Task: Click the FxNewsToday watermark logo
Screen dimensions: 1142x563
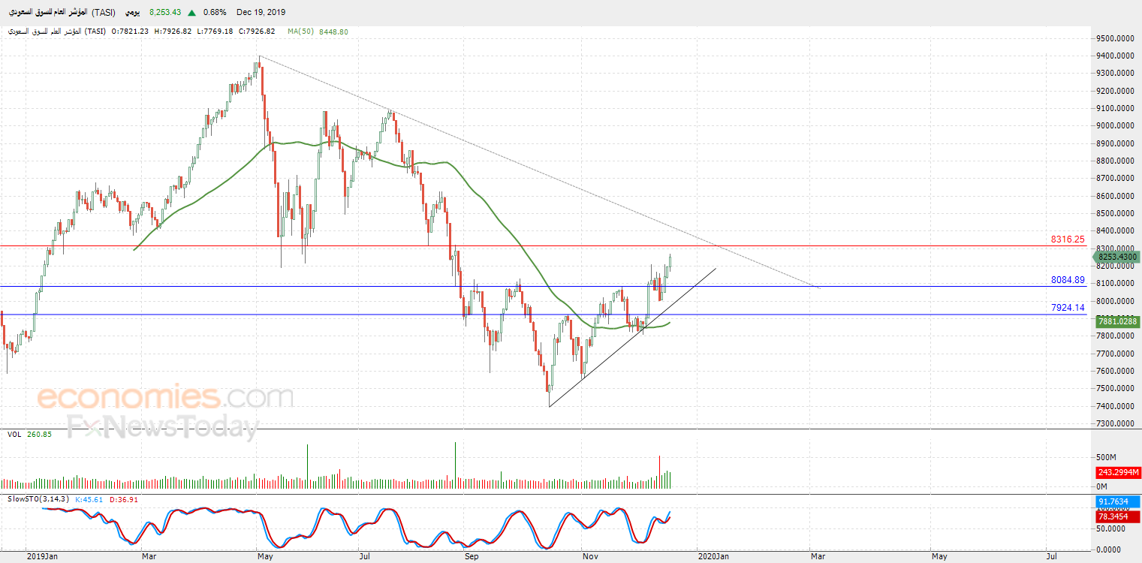Action: 162,427
